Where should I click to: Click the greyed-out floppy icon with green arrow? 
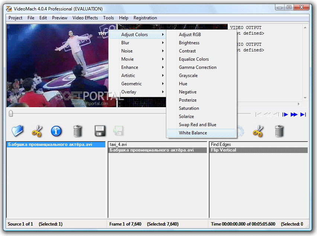[118, 131]
